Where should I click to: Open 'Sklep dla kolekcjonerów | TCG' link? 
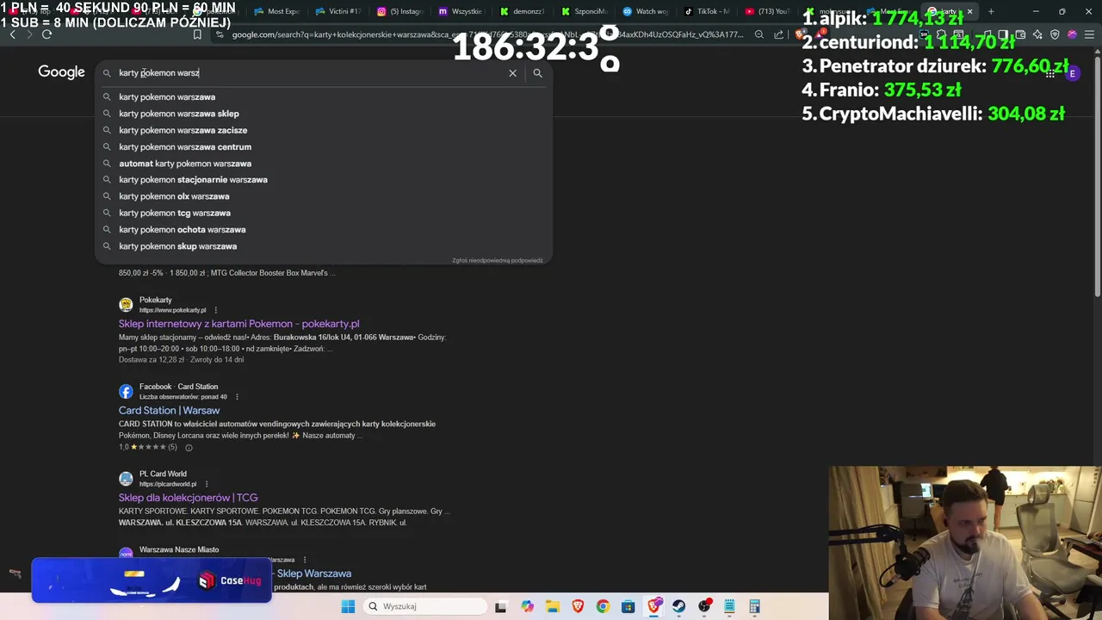click(188, 498)
